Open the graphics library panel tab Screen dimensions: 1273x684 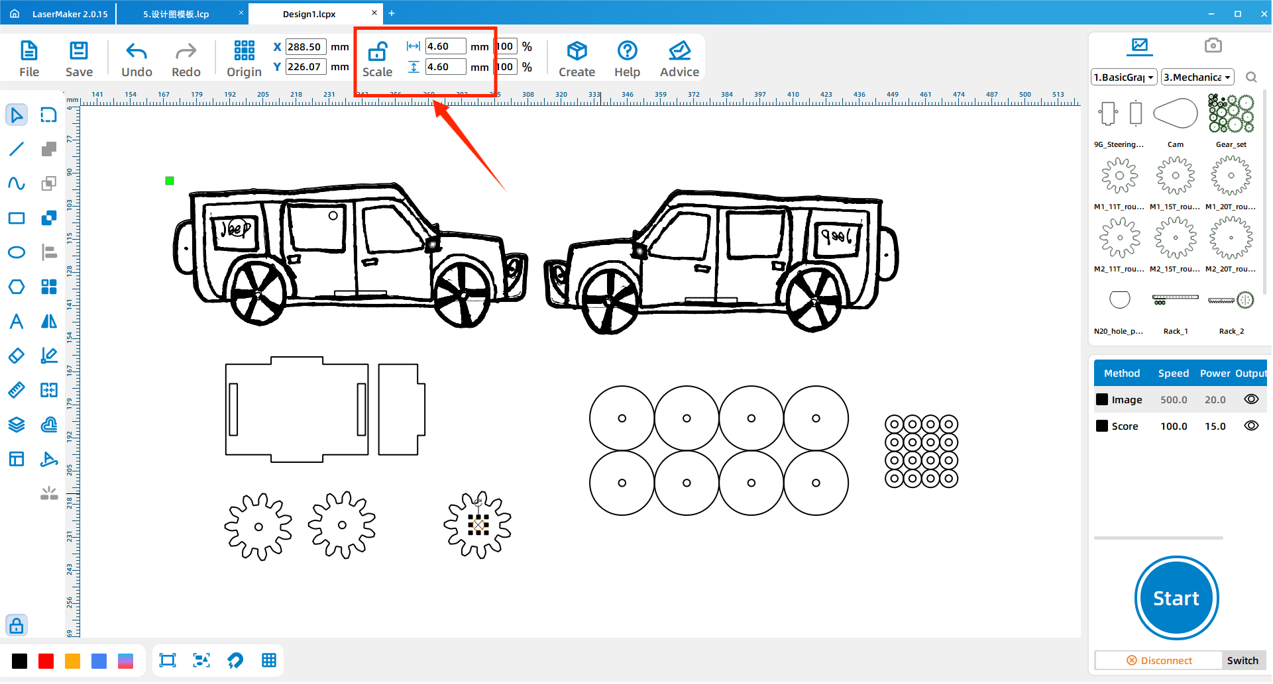click(x=1139, y=46)
